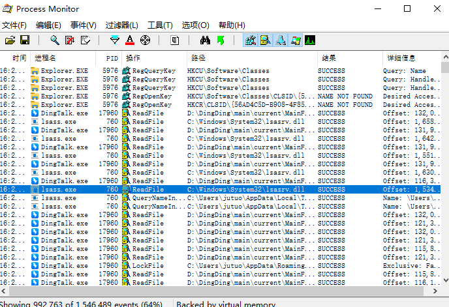Clear the display using the eraser icon
Image resolution: width=449 pixels, height=307 pixels.
[x=85, y=40]
